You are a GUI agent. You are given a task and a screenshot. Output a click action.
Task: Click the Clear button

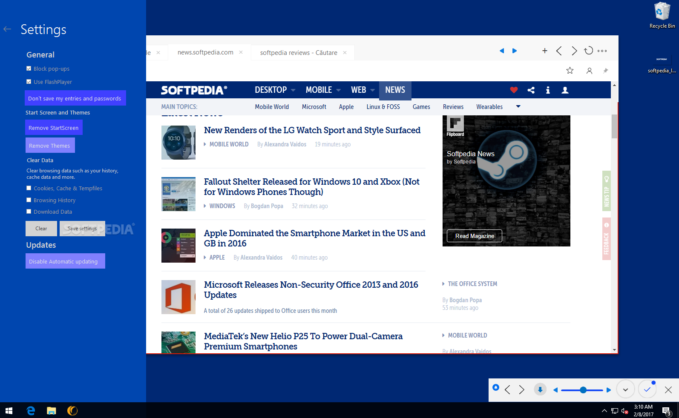click(41, 229)
